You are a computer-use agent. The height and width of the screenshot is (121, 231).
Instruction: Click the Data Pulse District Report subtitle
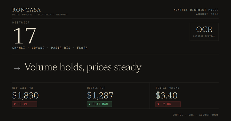pyautogui.click(x=40, y=14)
